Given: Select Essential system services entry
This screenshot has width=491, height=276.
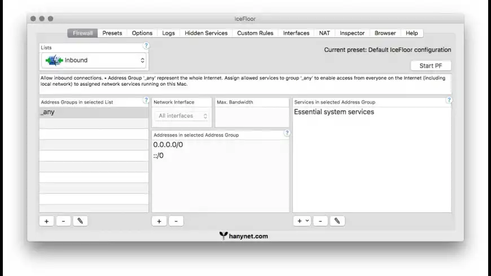Looking at the screenshot, I should coord(372,112).
